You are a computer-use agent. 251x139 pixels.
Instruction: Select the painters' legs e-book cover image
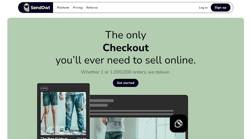pyautogui.click(x=63, y=113)
